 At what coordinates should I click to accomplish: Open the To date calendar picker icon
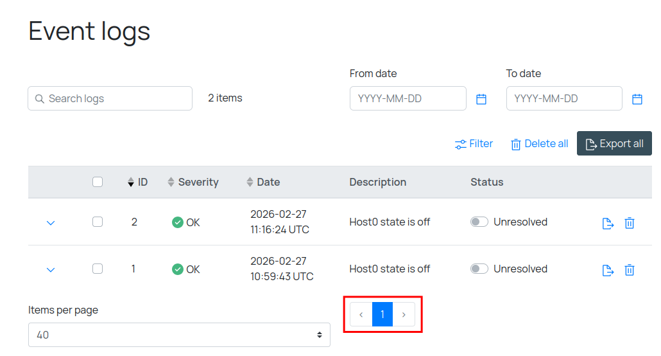point(637,99)
